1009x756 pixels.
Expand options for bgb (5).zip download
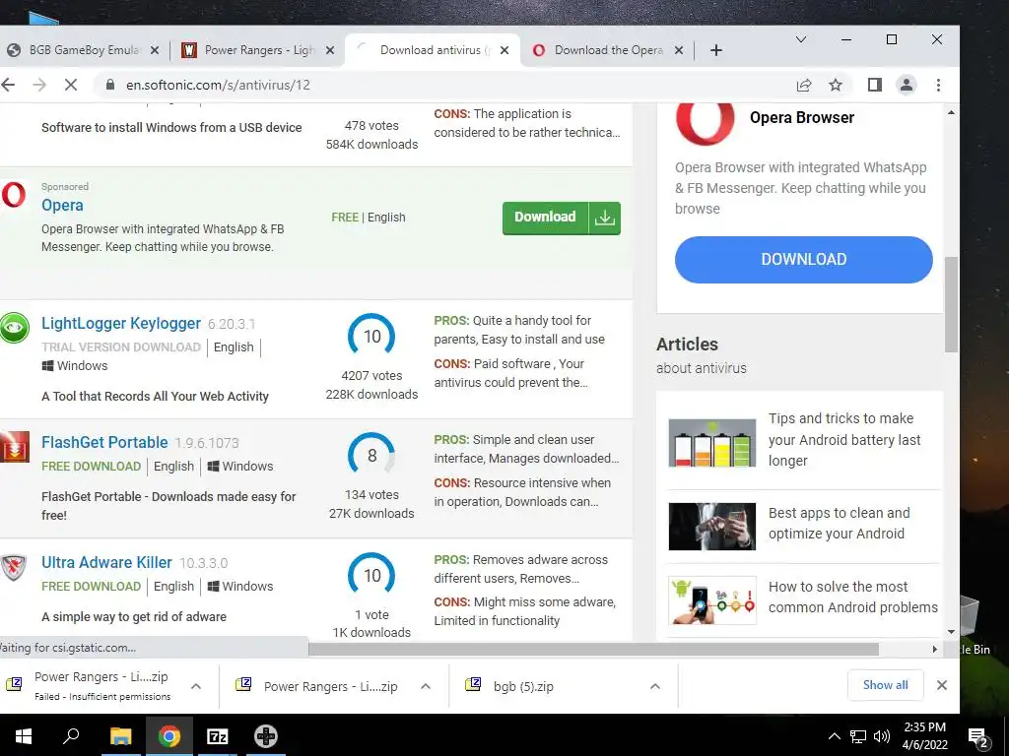655,686
